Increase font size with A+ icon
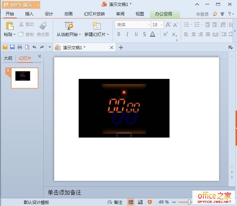Image resolution: width=237 pixels, height=206 pixels. pyautogui.click(x=168, y=24)
